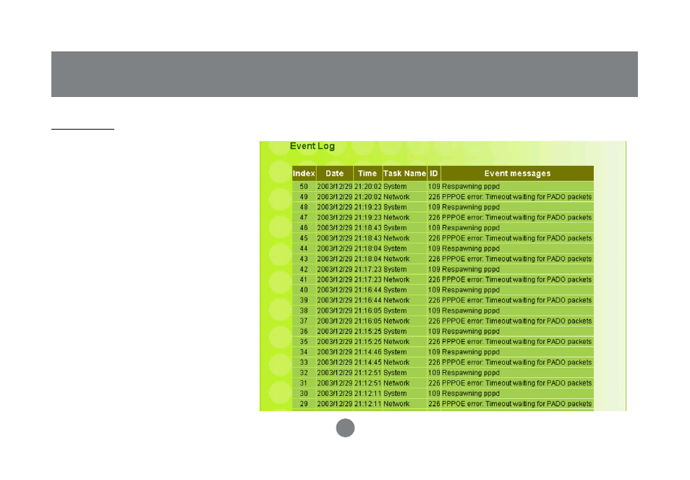Click the Event messages column header
This screenshot has width=690, height=480.
[517, 174]
